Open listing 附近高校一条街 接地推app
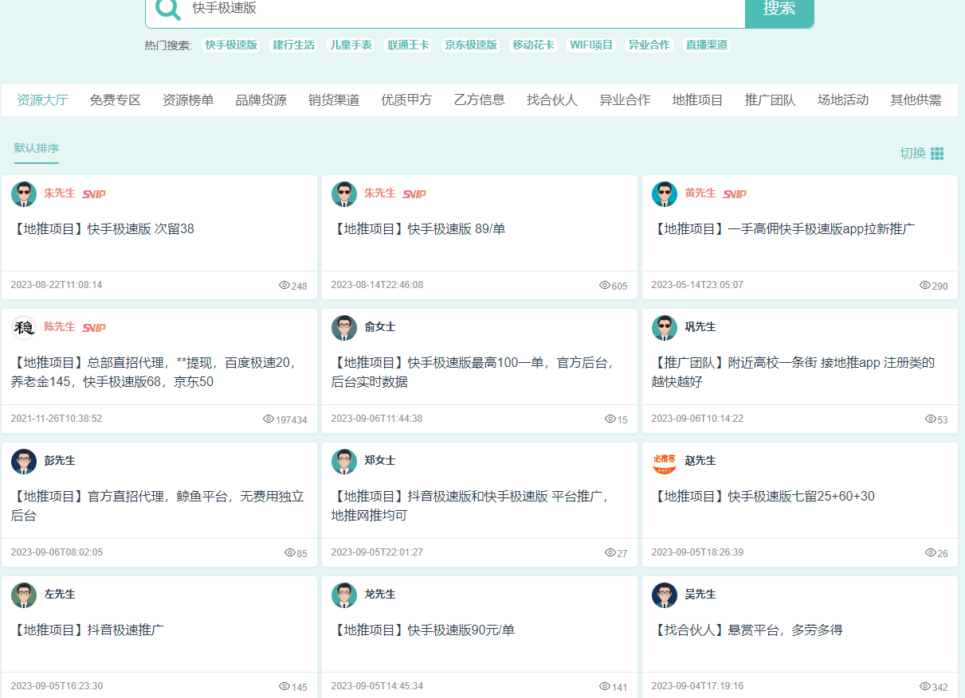 coord(794,372)
